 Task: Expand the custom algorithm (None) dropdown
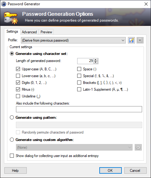[x=74, y=147]
